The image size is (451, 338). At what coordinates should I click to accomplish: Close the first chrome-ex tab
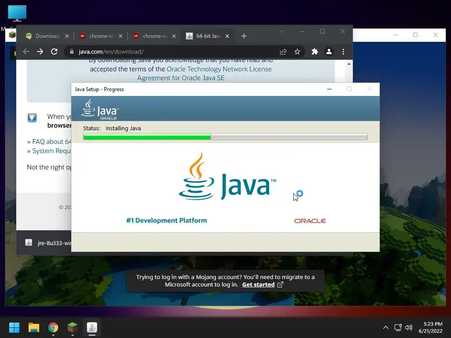coord(121,36)
